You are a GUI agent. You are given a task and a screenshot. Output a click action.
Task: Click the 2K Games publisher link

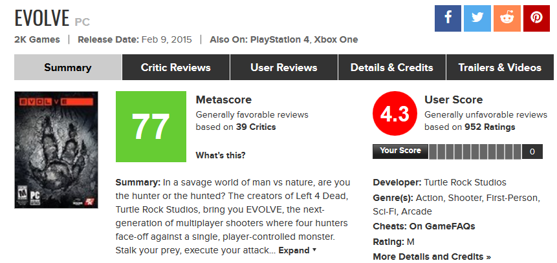pos(37,39)
